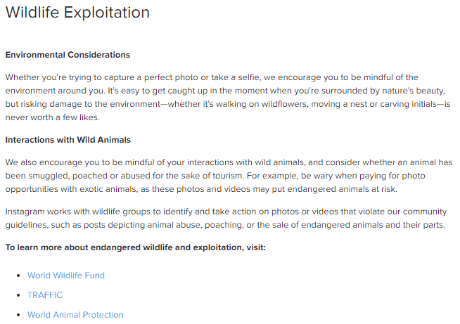Click the bullet beside World Animal Protection

[x=18, y=315]
